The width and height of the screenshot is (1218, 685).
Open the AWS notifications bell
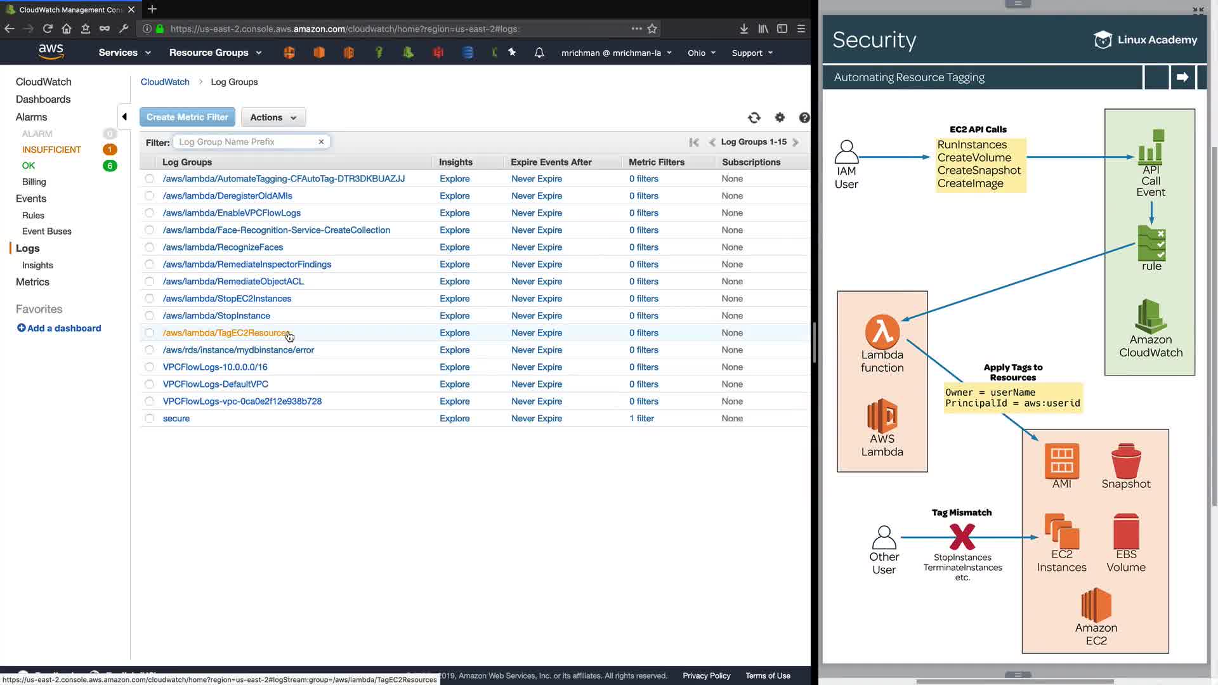(x=539, y=53)
